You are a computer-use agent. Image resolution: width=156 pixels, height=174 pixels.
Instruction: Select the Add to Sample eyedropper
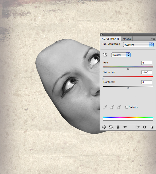tap(112, 107)
